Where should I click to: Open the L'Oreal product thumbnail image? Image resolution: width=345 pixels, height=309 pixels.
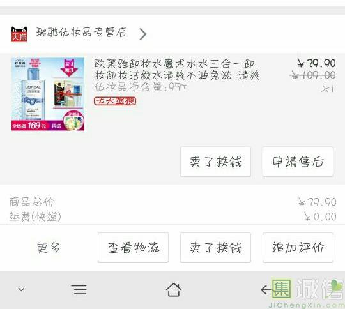tap(48, 94)
